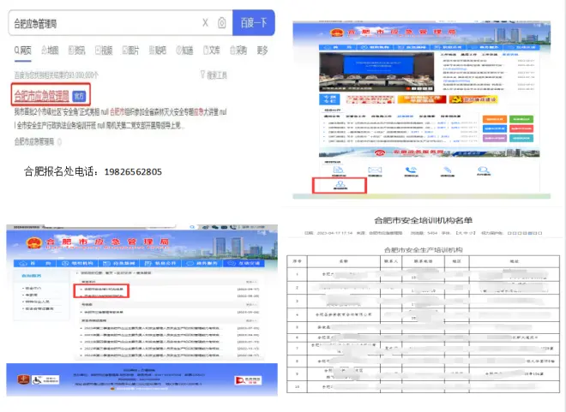Open the 合肥市应急管理局 search result link
Screen dimensions: 566x412
pyautogui.click(x=39, y=95)
